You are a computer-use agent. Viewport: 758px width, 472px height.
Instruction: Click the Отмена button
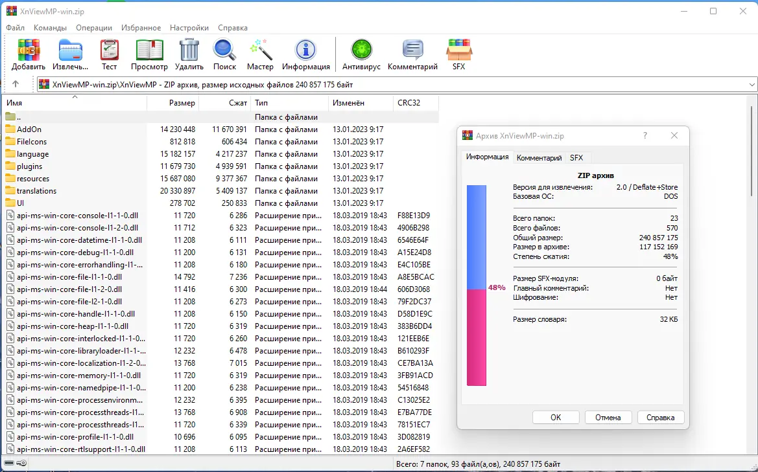coord(608,418)
